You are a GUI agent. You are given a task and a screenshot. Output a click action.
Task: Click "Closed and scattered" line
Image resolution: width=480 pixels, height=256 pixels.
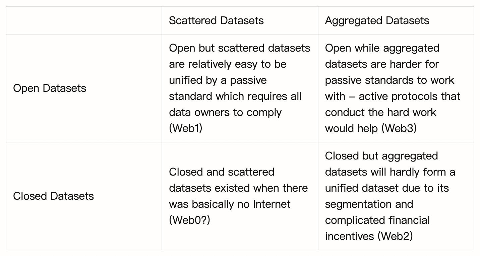pos(222,172)
